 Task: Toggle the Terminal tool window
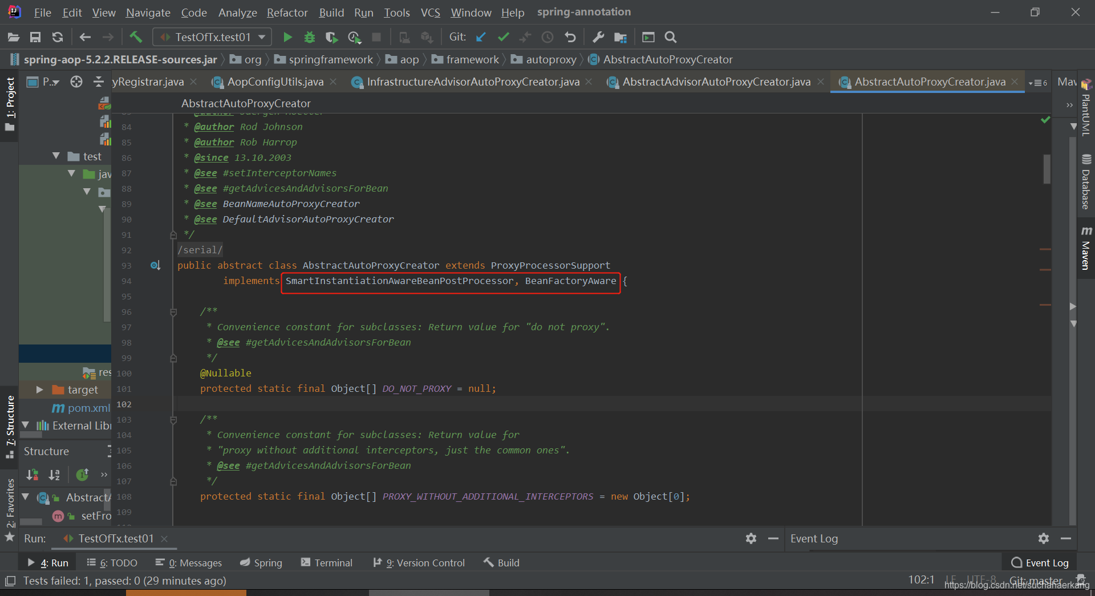pyautogui.click(x=327, y=563)
